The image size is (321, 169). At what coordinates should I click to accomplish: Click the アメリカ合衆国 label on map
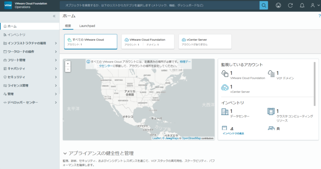(x=130, y=93)
